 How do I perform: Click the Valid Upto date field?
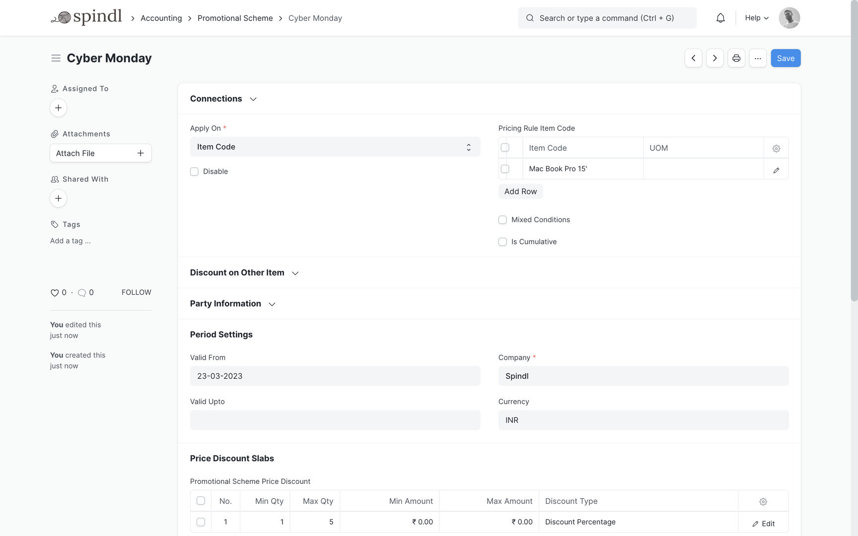click(x=335, y=420)
